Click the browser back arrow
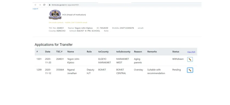 coord(36,5)
